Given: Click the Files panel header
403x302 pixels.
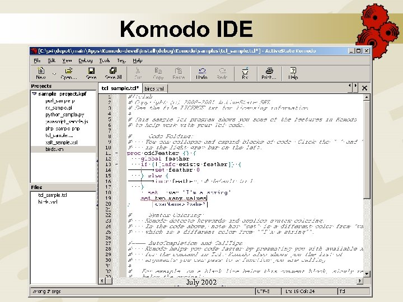Looking at the screenshot, I should (63, 187).
